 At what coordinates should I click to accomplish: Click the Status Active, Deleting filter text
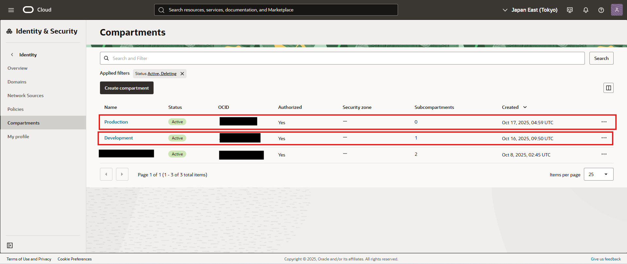[156, 74]
